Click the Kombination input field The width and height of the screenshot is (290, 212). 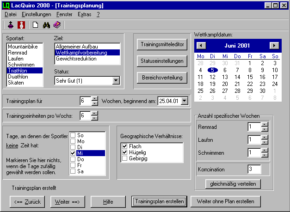pyautogui.click(x=254, y=169)
